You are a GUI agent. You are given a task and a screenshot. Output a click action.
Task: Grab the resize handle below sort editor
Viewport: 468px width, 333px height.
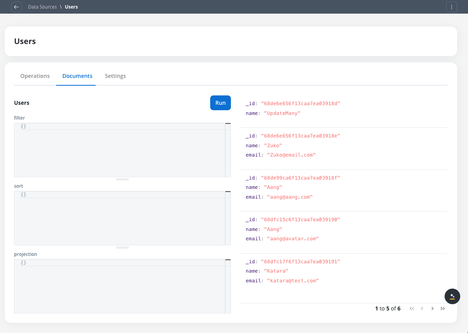pyautogui.click(x=122, y=247)
